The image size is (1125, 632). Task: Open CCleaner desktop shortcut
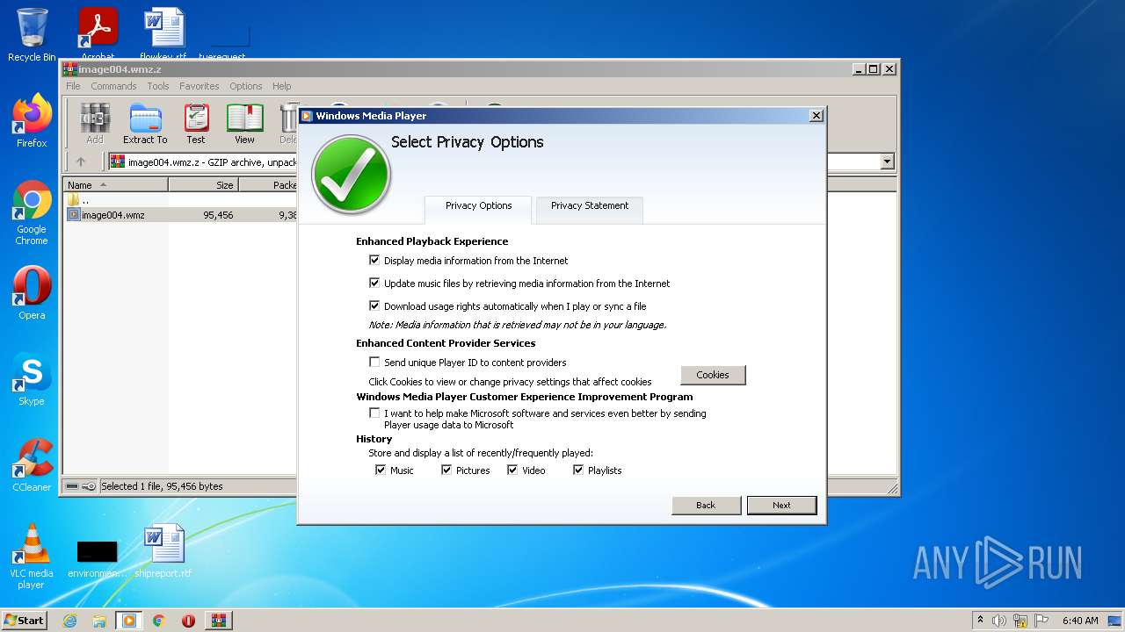pyautogui.click(x=32, y=465)
